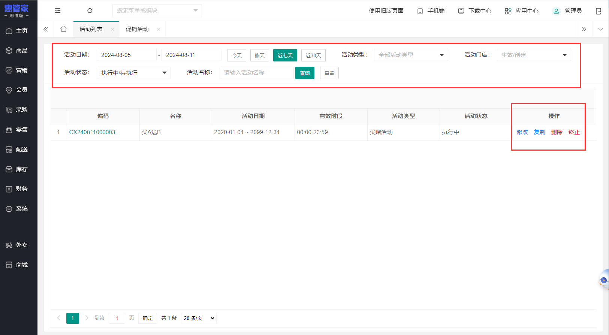609x335 pixels.
Task: Go to next page arrow
Action: [87, 318]
